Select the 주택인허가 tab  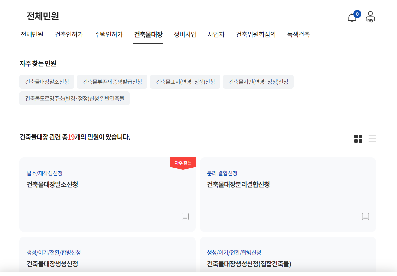point(108,34)
